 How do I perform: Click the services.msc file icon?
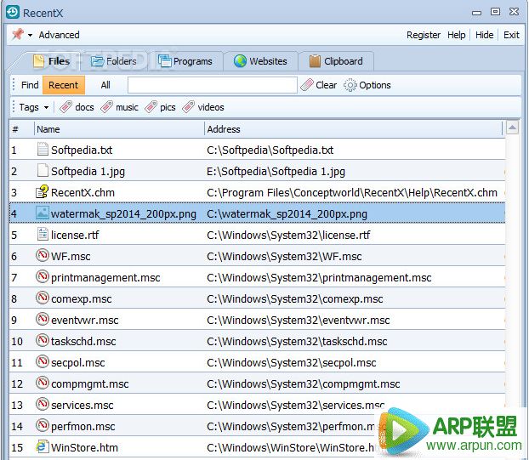[43, 404]
